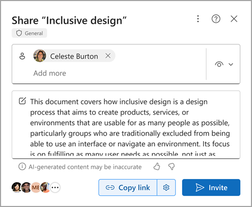The width and height of the screenshot is (252, 207).
Task: Open link settings gear
Action: coord(166,187)
